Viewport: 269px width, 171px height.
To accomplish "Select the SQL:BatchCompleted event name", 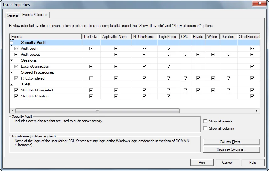I will [37, 90].
